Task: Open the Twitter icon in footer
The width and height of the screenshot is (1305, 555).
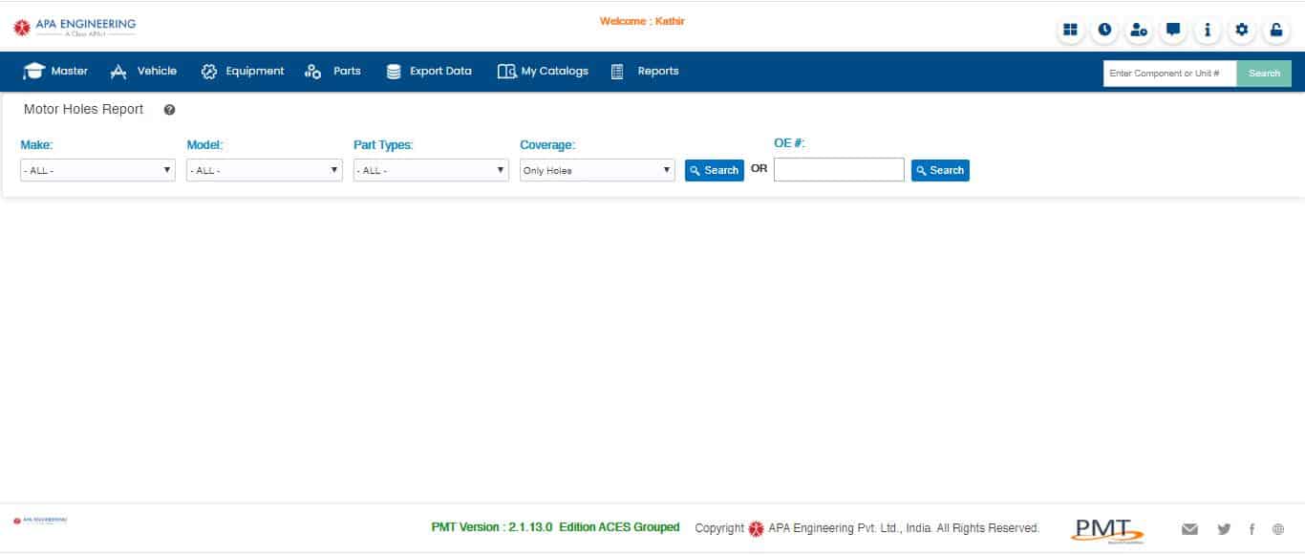Action: [x=1224, y=529]
